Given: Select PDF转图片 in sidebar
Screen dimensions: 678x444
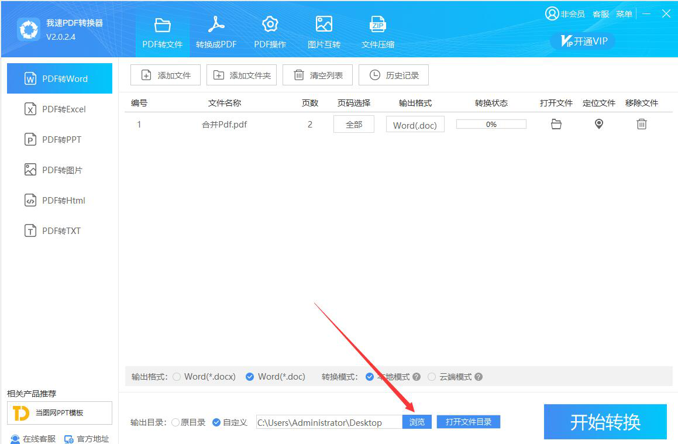Looking at the screenshot, I should [x=60, y=170].
